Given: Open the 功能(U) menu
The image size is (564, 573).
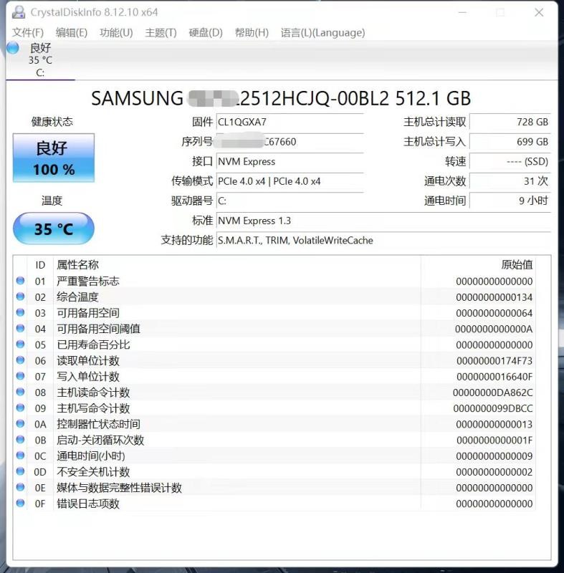Looking at the screenshot, I should point(116,32).
